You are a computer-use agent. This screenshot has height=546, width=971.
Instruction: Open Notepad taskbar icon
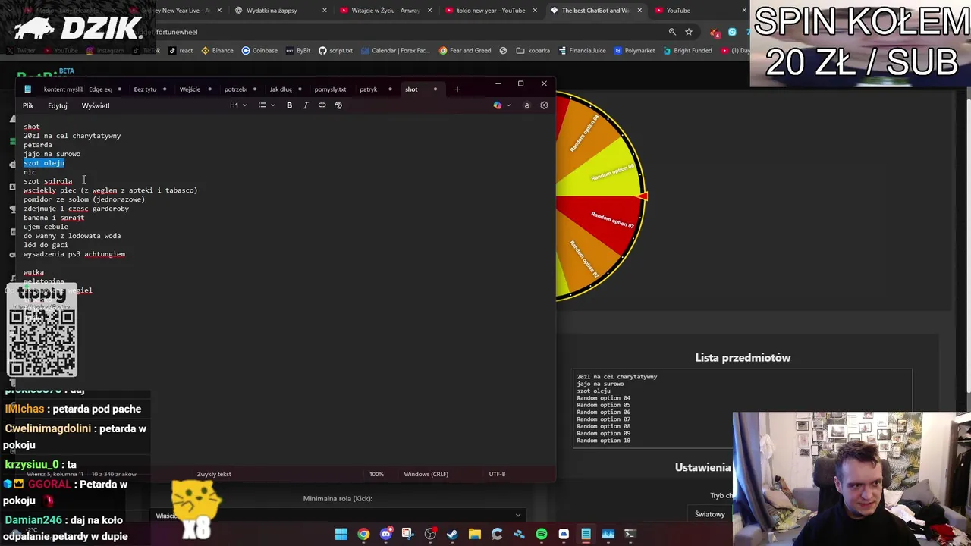[x=586, y=534]
